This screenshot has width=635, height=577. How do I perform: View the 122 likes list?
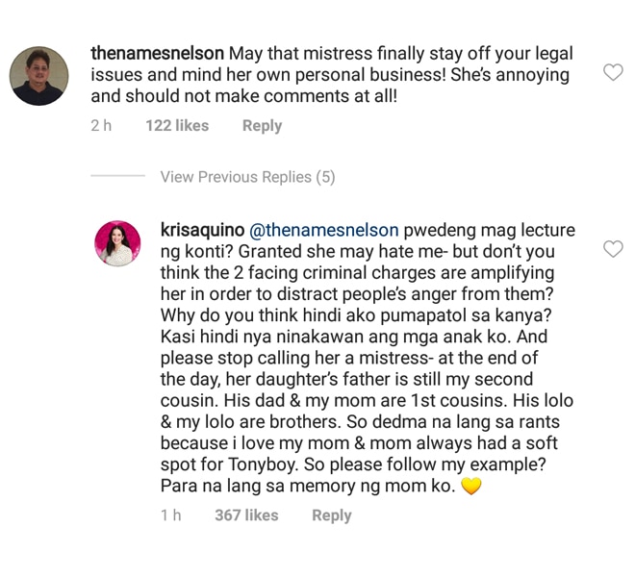[x=177, y=126]
